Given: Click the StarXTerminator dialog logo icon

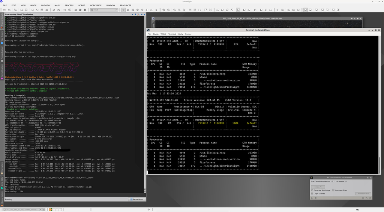Looking at the screenshot, I should click(312, 178).
